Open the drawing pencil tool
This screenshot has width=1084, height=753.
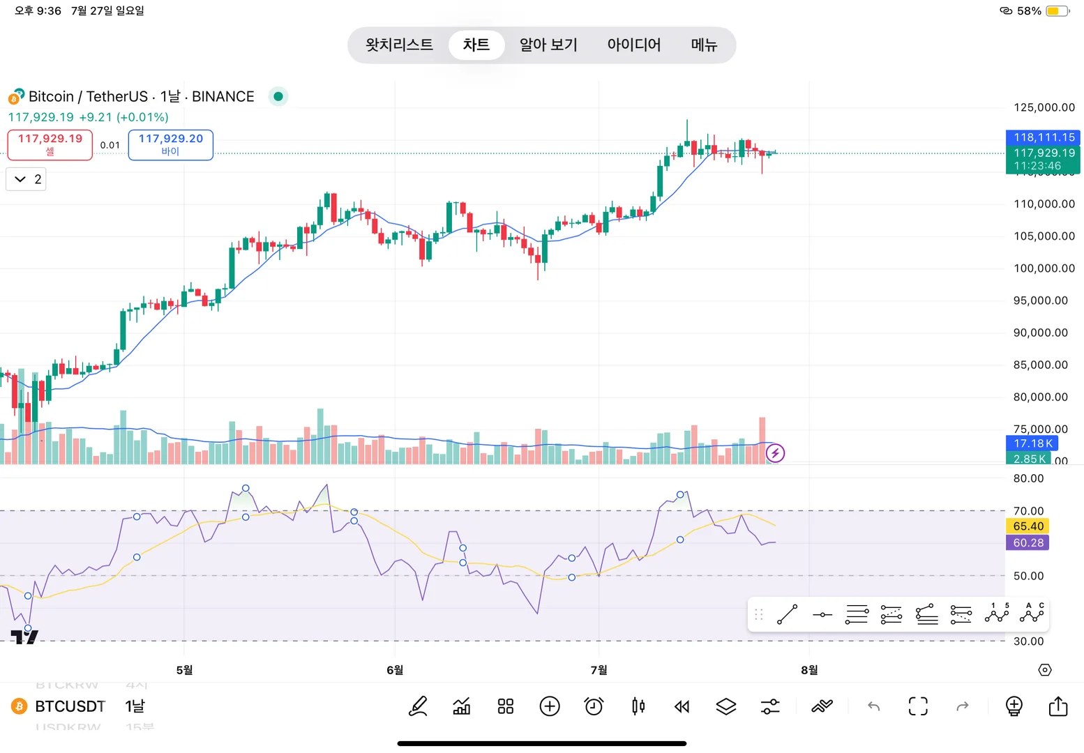(x=418, y=706)
